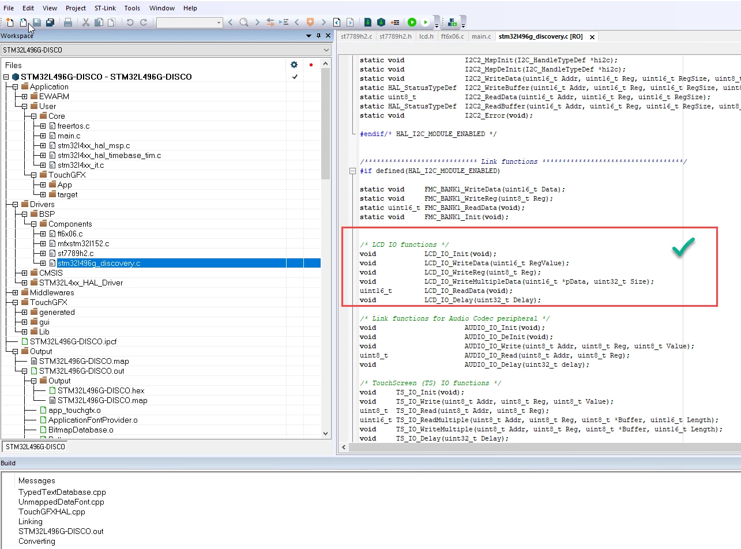The image size is (741, 549).
Task: Expand the main.c file node
Action: 43,136
